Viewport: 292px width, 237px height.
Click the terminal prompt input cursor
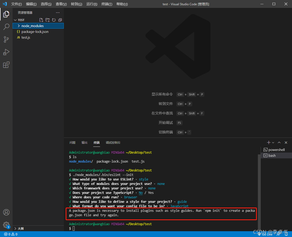coord(74,228)
